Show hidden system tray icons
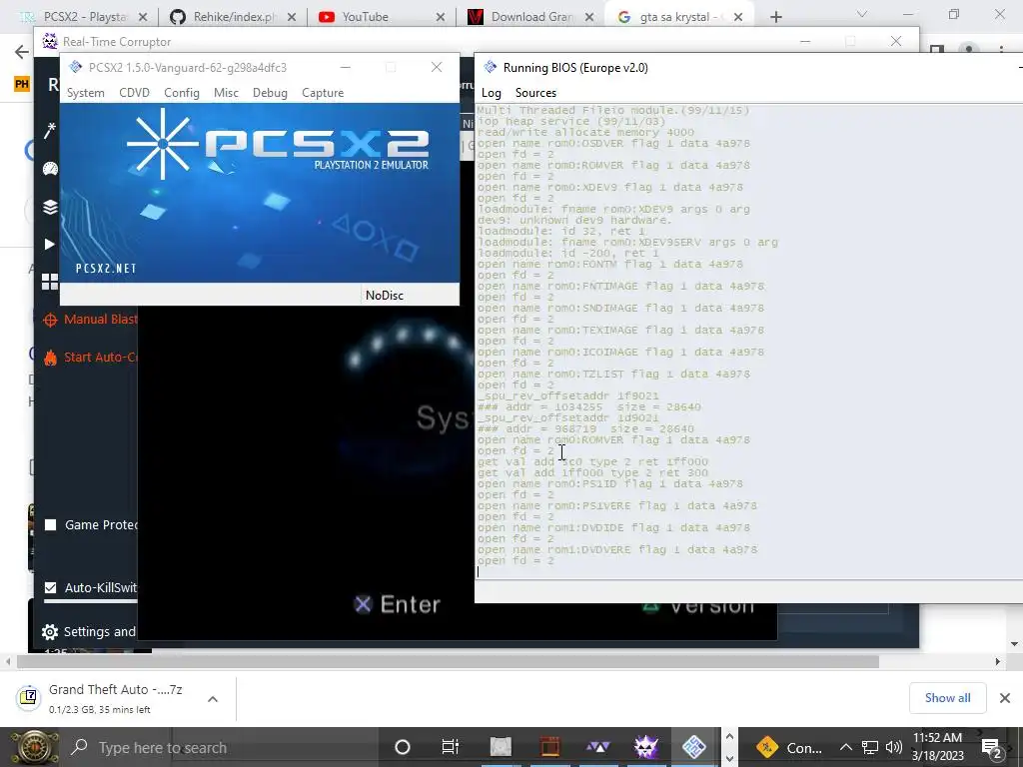 click(845, 747)
